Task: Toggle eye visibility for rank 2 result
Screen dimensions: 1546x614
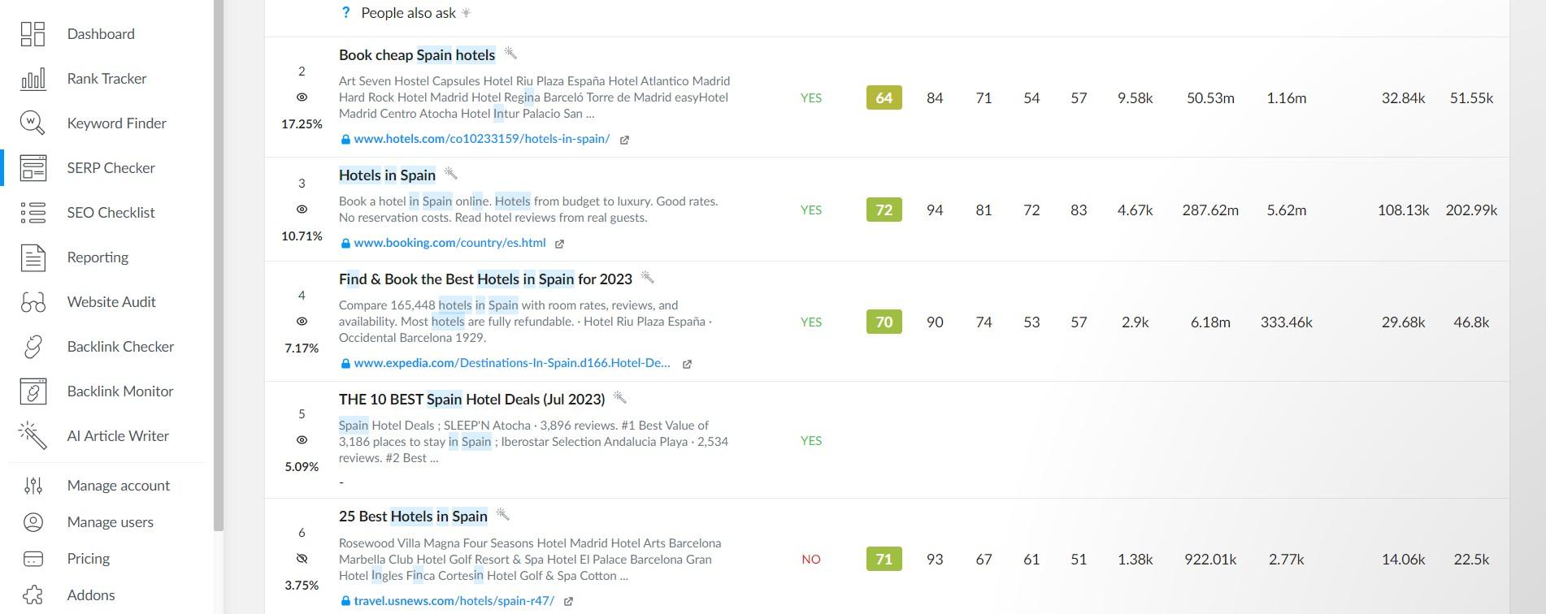Action: (x=302, y=97)
